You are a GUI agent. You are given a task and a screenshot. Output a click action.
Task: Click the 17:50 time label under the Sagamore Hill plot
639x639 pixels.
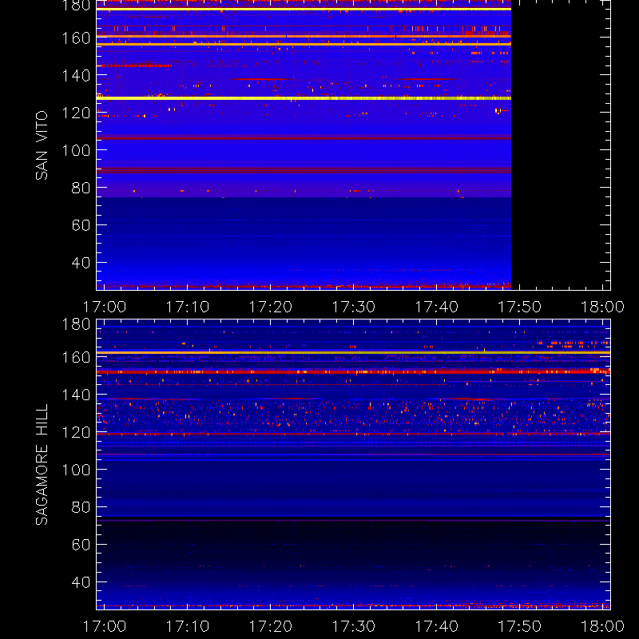pos(520,626)
